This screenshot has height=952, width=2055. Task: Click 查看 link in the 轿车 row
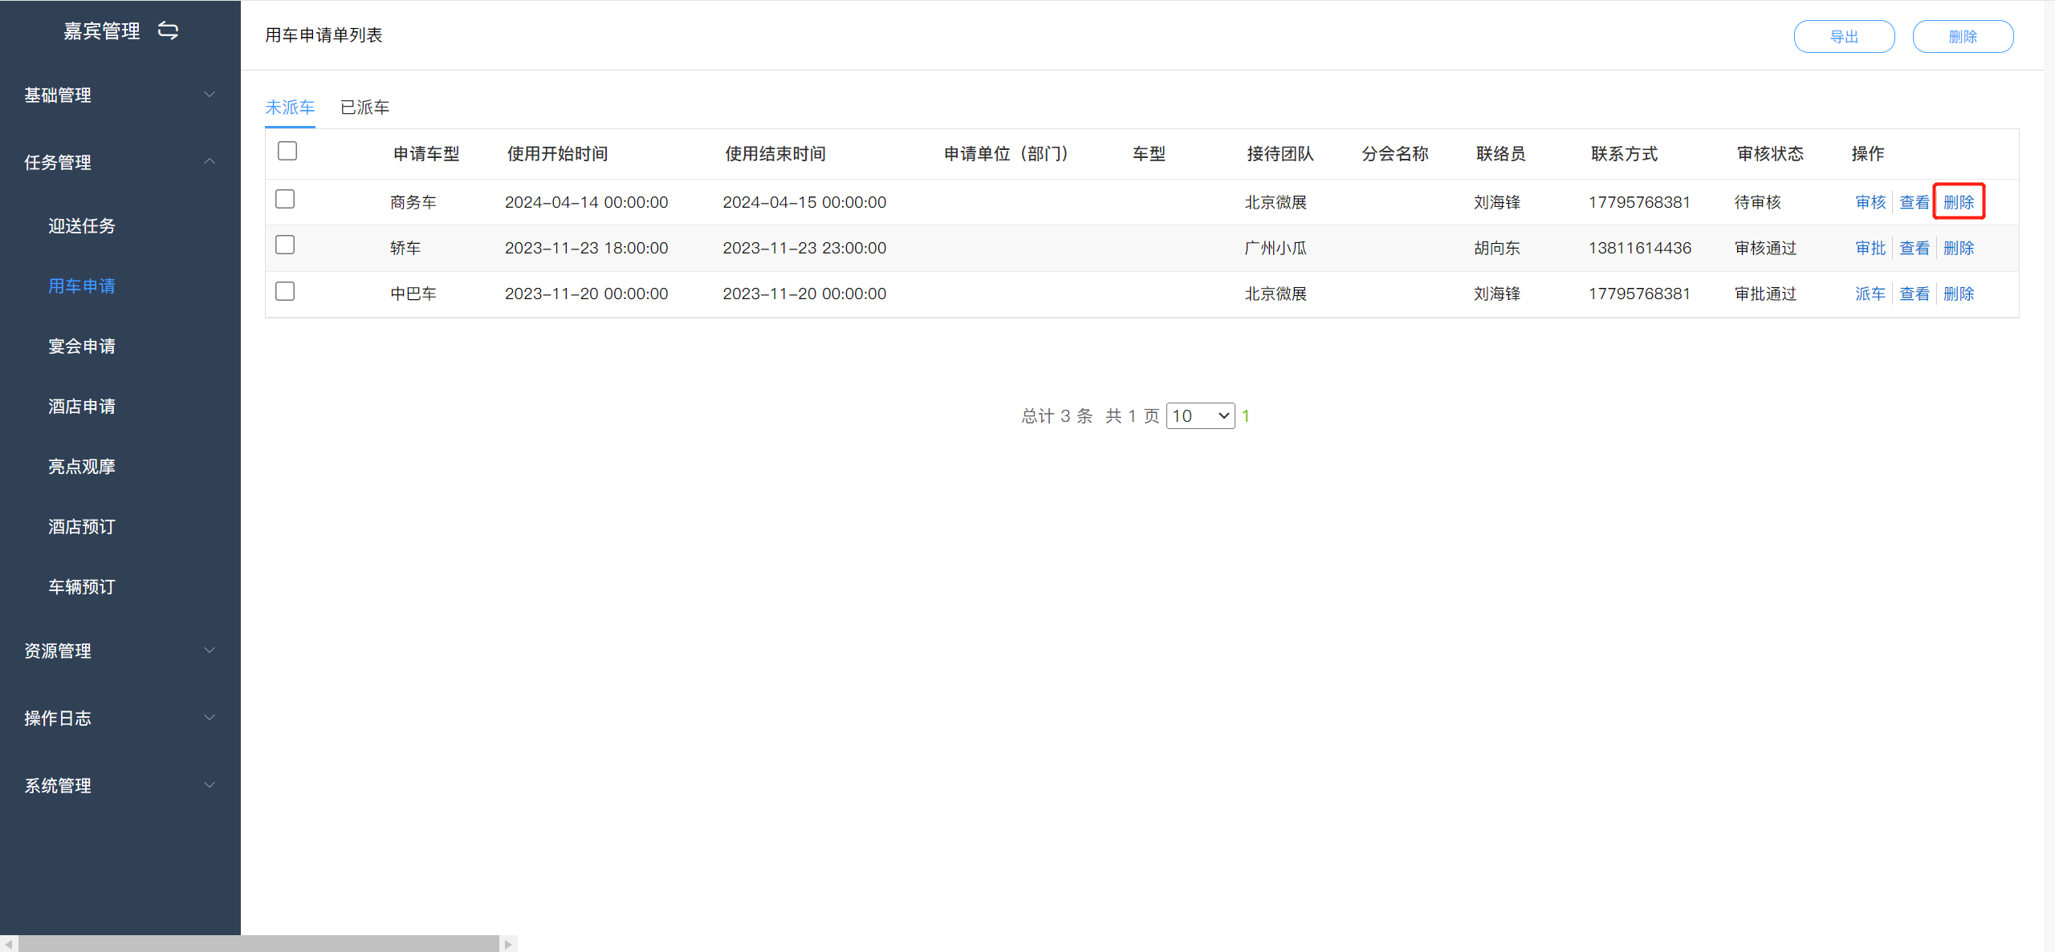click(x=1915, y=248)
